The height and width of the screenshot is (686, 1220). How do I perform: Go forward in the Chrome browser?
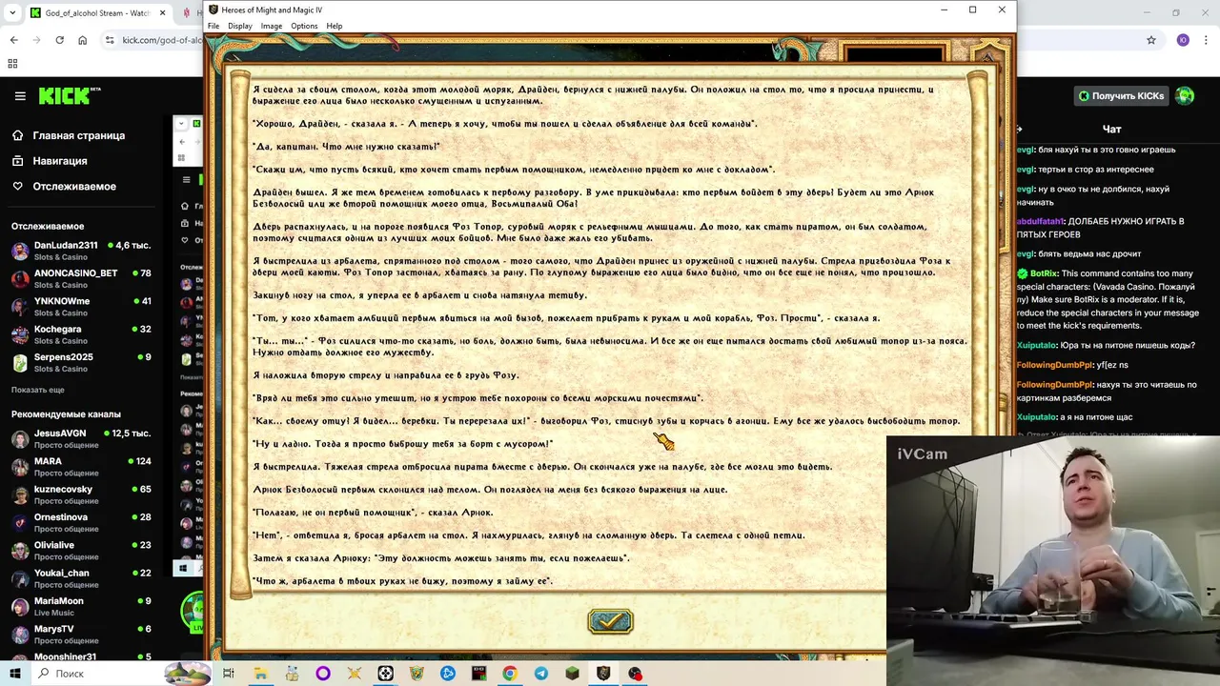(x=36, y=40)
